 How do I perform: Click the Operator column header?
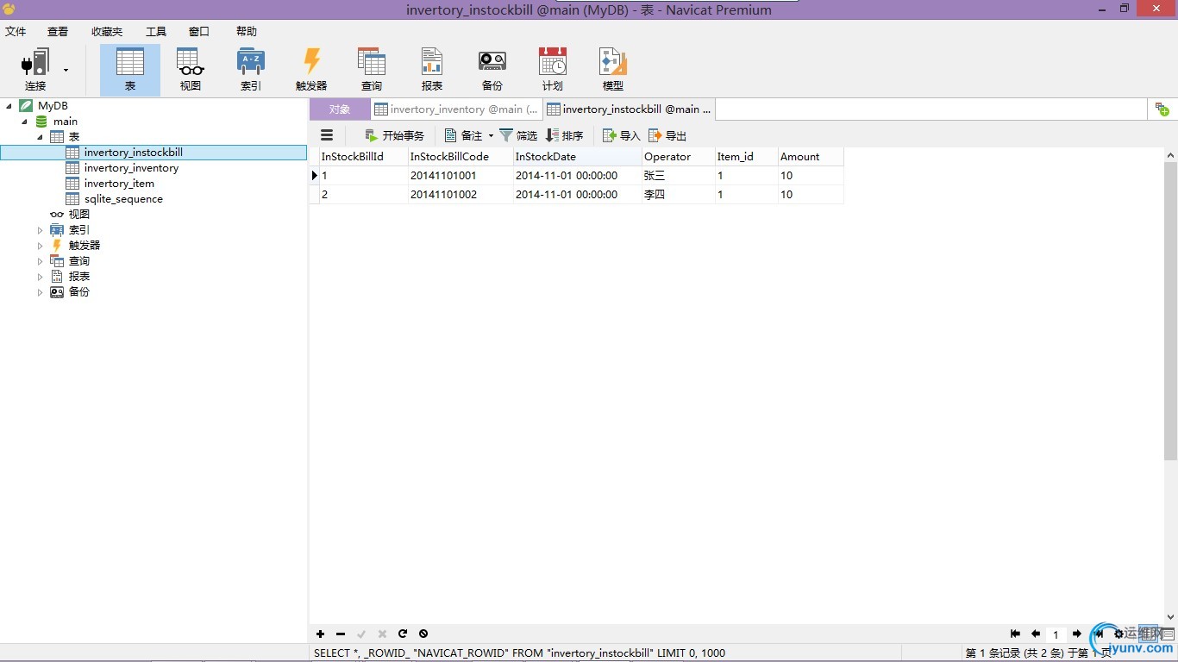click(x=678, y=157)
